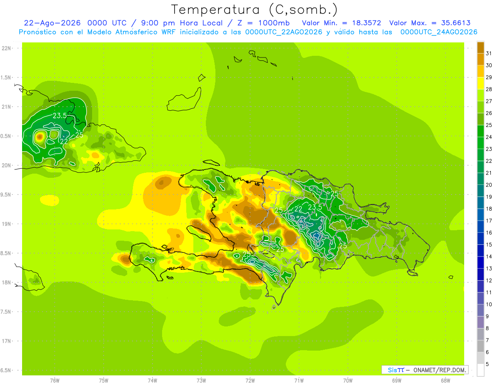Click the colorbar label '20'
This screenshot has width=500, height=386.
coord(489,185)
